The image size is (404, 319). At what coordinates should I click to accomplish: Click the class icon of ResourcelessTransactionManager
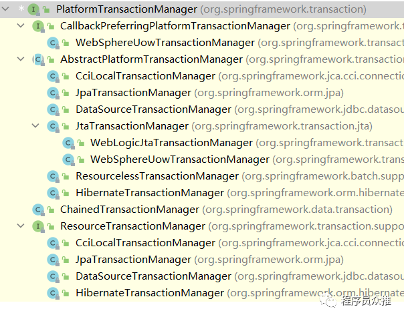pyautogui.click(x=54, y=177)
